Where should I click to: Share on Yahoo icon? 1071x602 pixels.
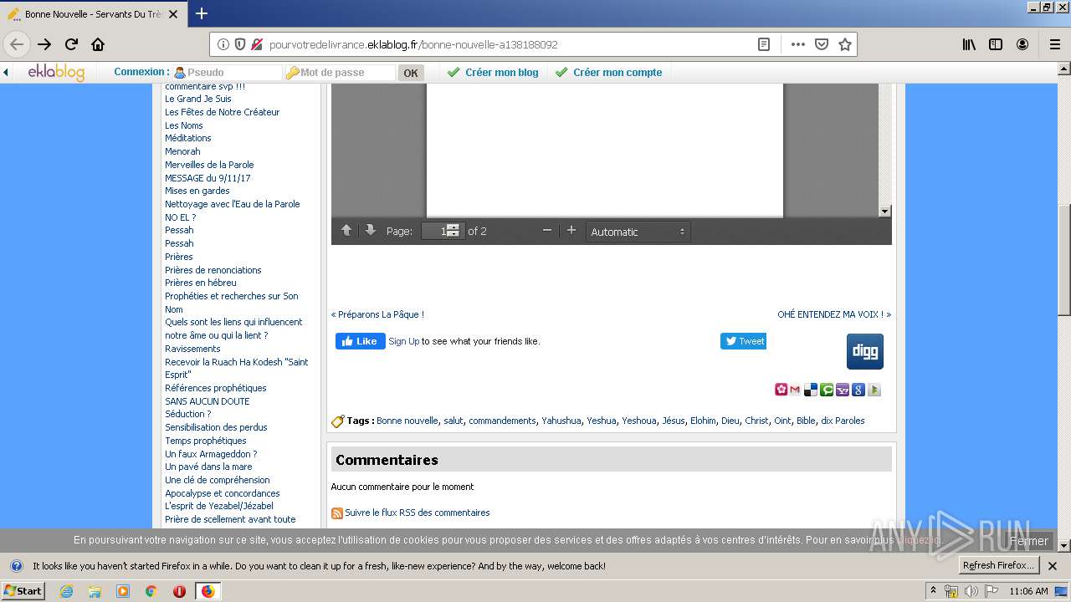(843, 390)
